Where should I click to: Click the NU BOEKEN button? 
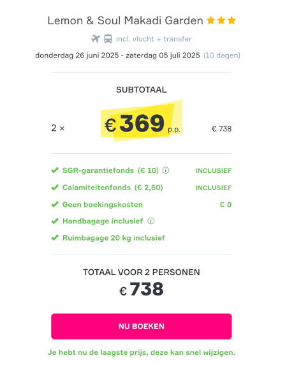142,326
